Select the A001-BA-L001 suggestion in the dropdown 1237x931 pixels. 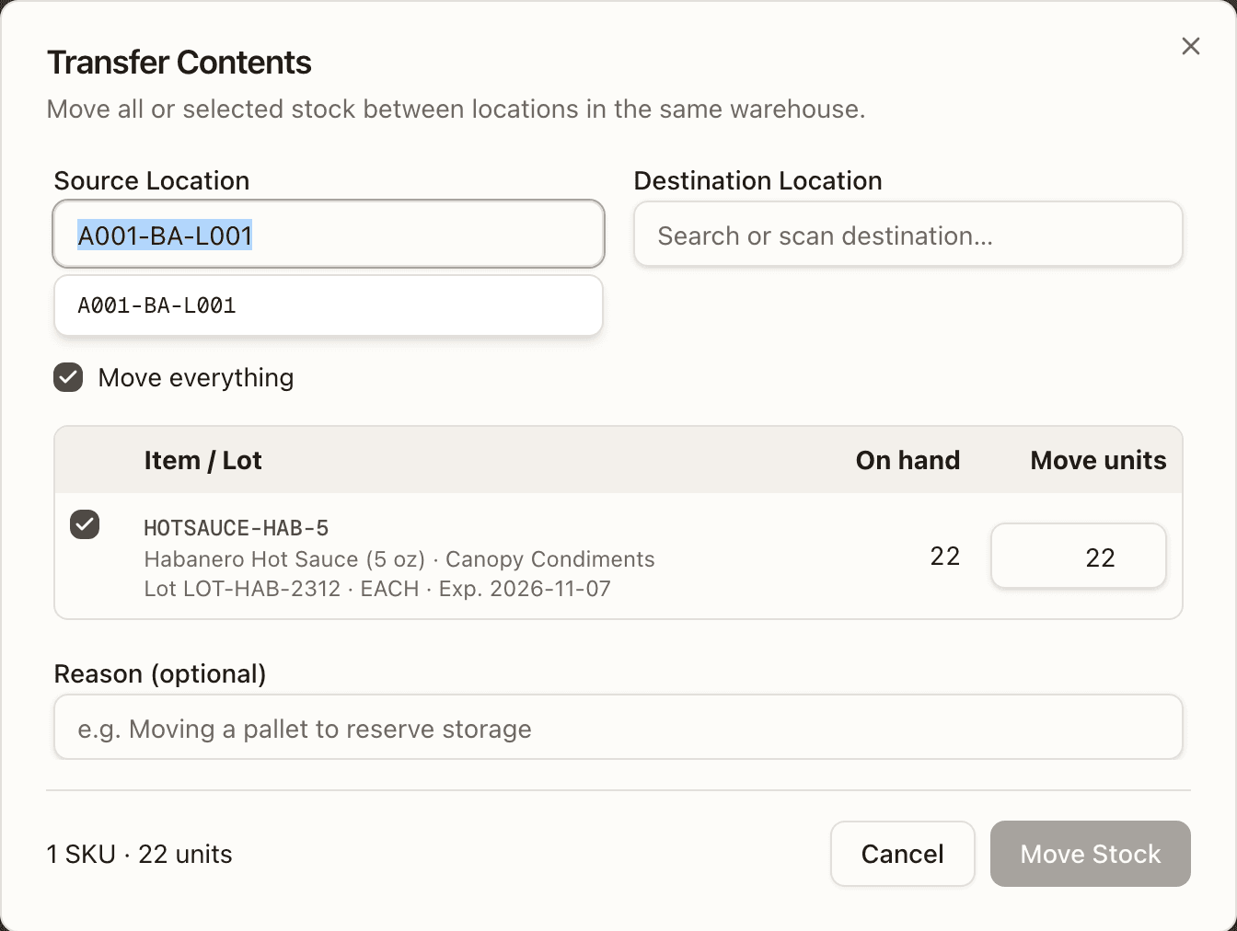[x=329, y=305]
